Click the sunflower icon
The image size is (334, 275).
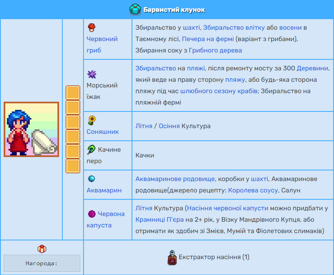(x=92, y=120)
